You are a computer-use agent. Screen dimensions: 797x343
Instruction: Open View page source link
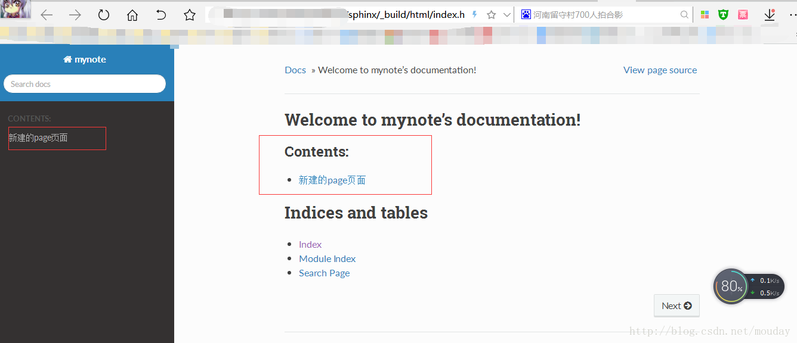660,70
